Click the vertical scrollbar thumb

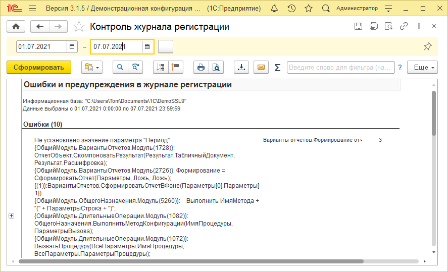pyautogui.click(x=434, y=114)
